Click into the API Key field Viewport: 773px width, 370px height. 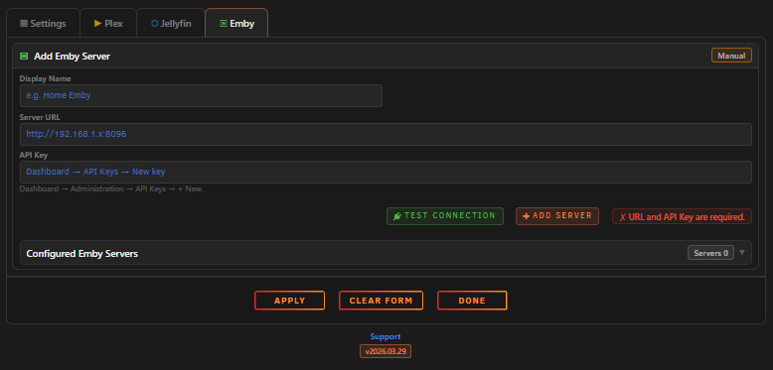click(386, 172)
